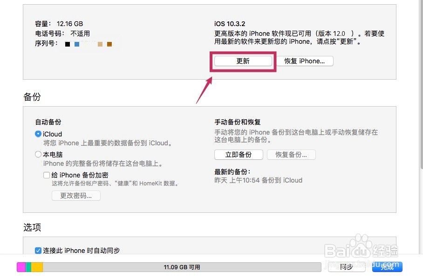423x279 pixels.
Task: Click the 恢复备份... restore button
Action: (291, 155)
